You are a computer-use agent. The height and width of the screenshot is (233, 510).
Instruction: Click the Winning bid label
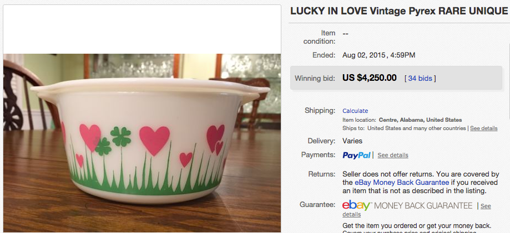click(315, 78)
